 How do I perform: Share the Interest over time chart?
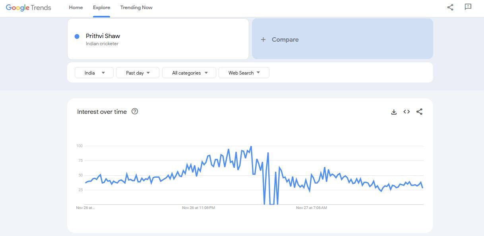click(419, 112)
